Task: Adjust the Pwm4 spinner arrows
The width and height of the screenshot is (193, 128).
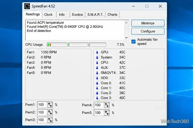Action: point(107,105)
